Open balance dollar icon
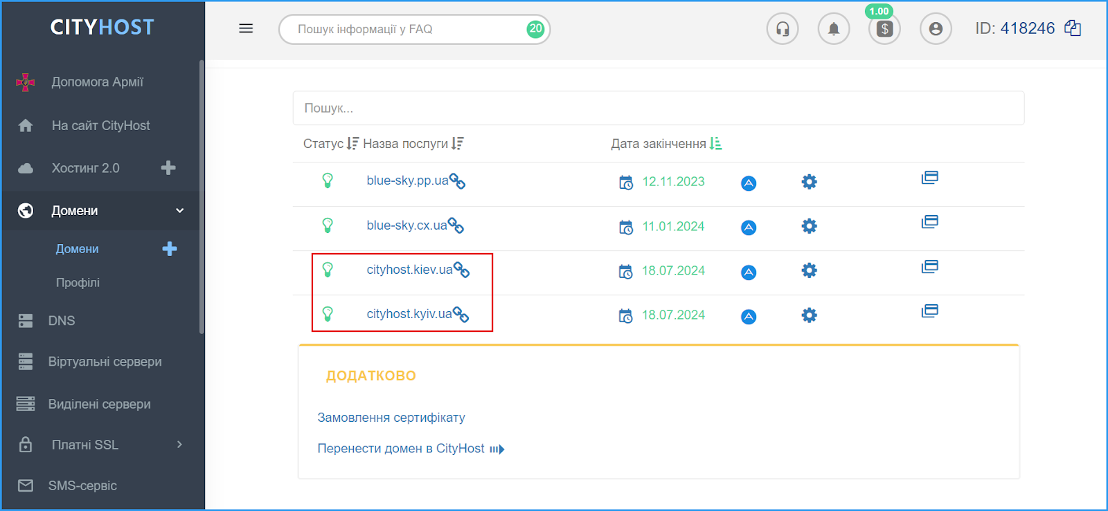The width and height of the screenshot is (1108, 511). tap(884, 29)
